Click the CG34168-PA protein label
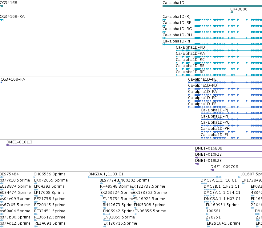The width and height of the screenshot is (262, 228). pos(13,79)
